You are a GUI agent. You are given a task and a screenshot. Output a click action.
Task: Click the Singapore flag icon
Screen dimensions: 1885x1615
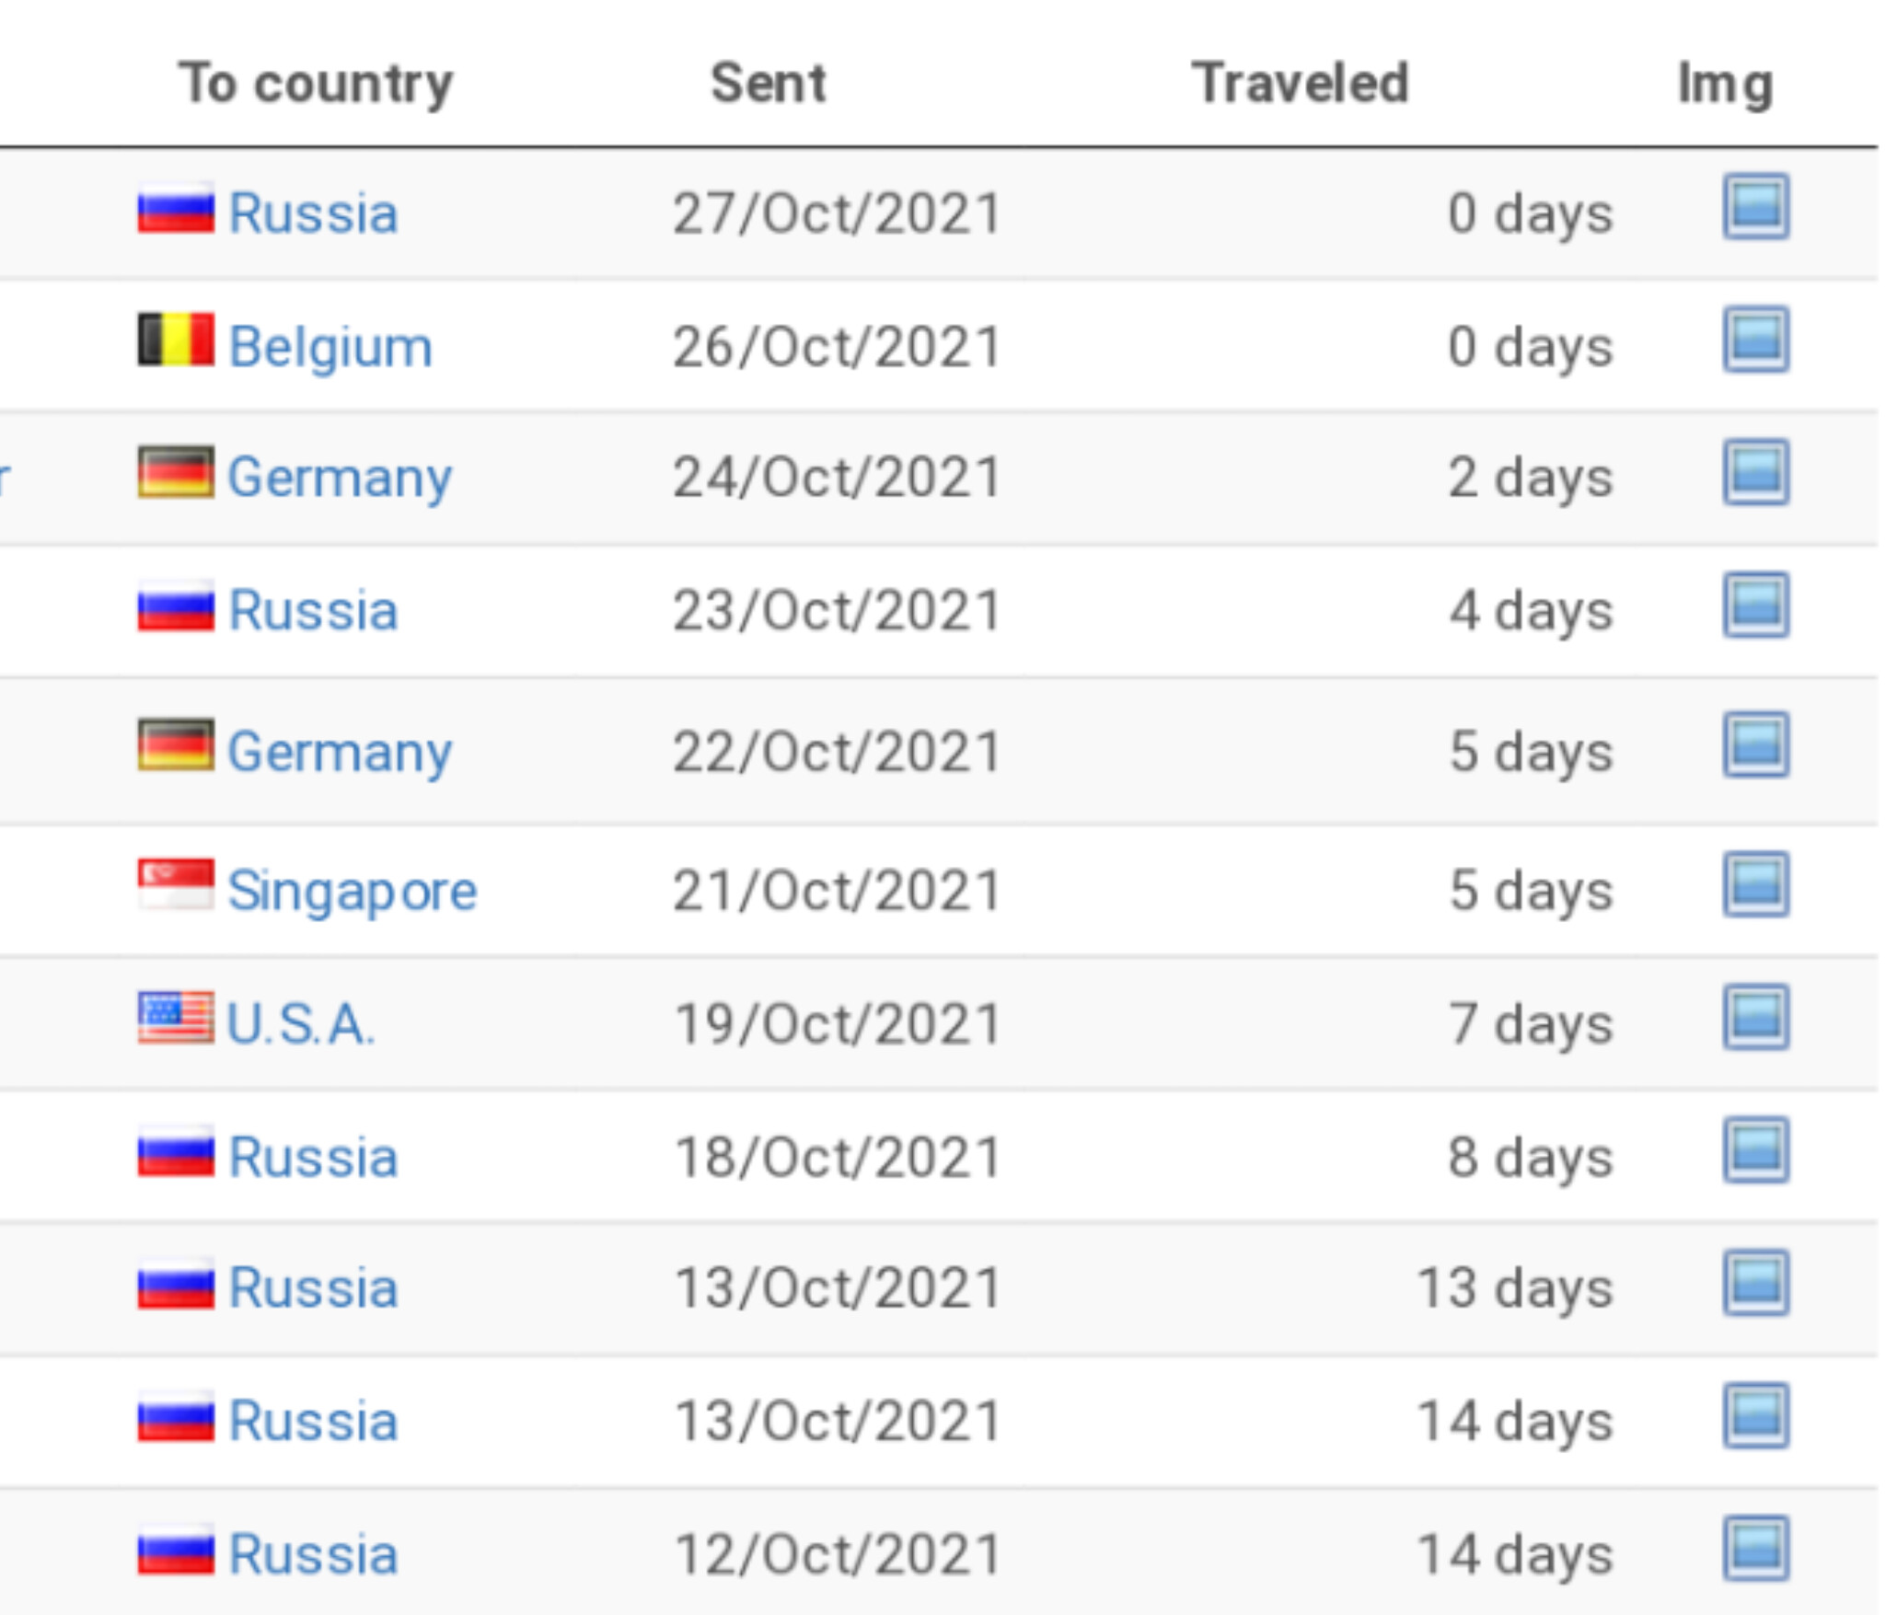tap(176, 884)
